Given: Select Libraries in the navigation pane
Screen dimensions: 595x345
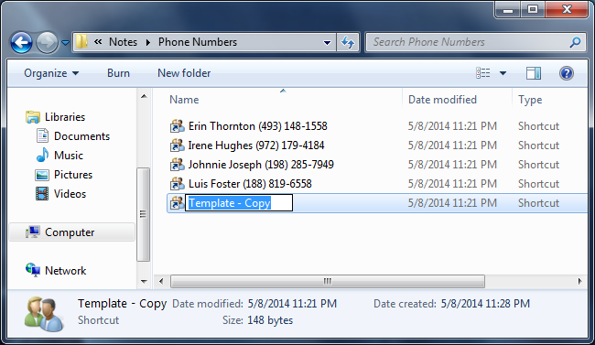Looking at the screenshot, I should (x=65, y=117).
